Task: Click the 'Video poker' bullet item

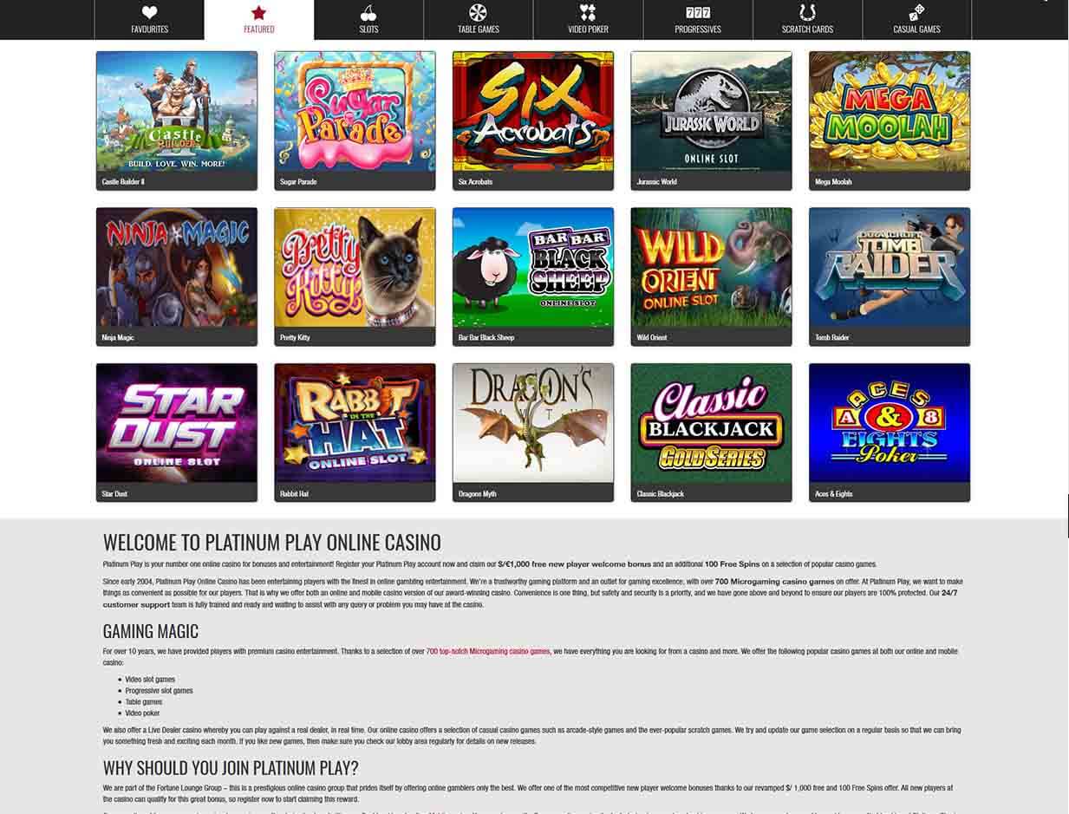Action: click(142, 713)
